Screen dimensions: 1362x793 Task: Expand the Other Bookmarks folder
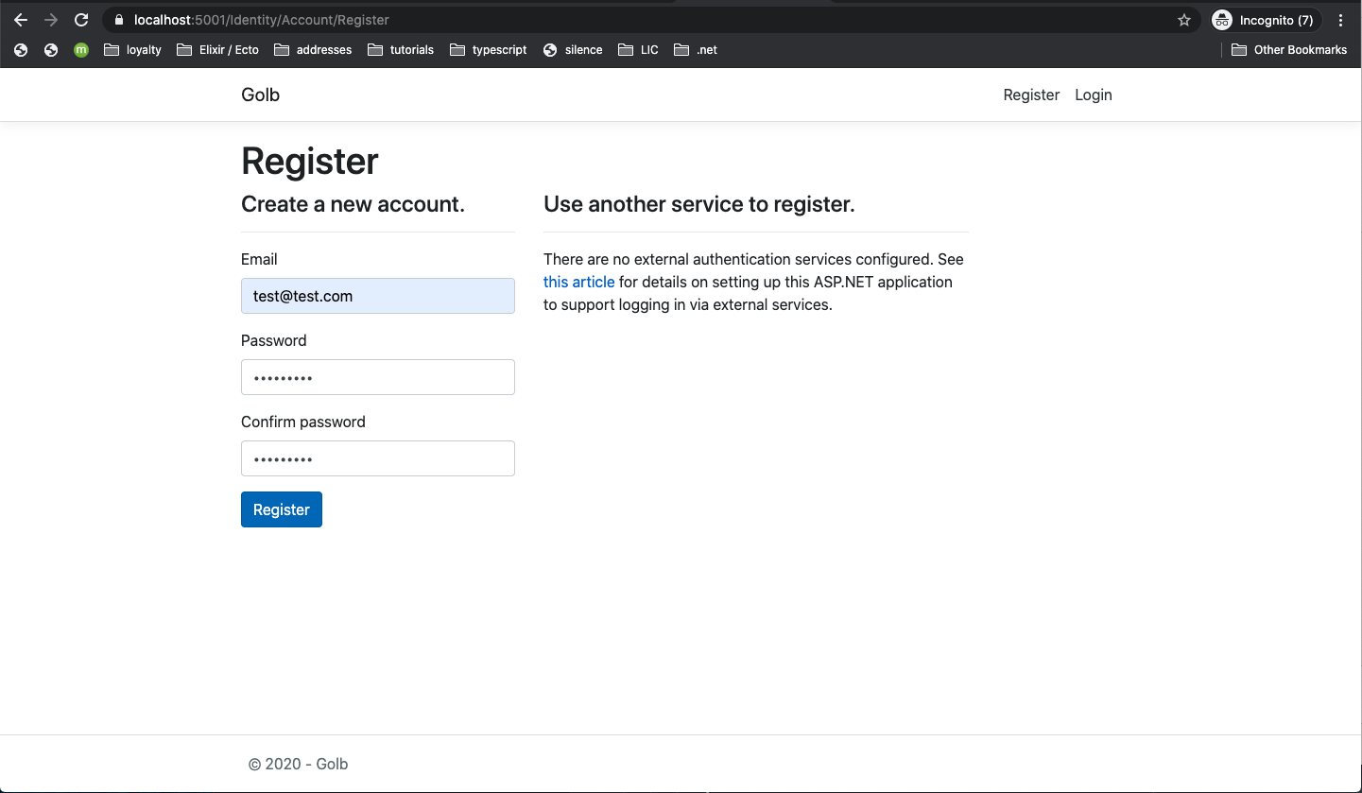(x=1289, y=50)
